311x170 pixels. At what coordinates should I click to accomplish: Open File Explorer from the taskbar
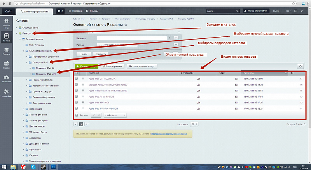pyautogui.click(x=13, y=167)
